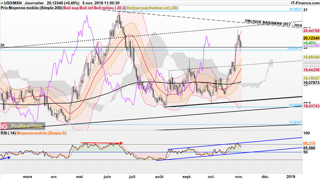This screenshot has height=179, width=320.
Task: Click the yellow 20,12340 current price tag
Action: coord(311,38)
